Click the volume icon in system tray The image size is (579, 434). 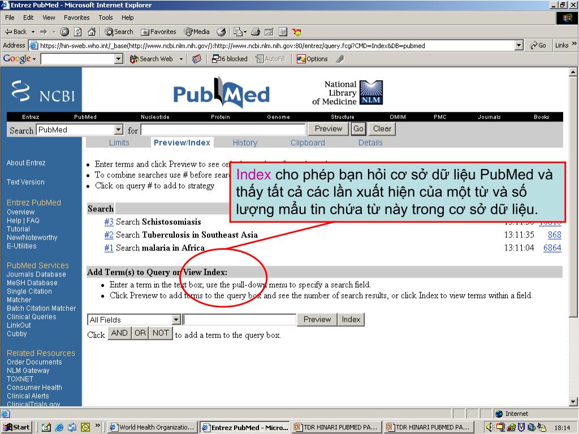(489, 427)
